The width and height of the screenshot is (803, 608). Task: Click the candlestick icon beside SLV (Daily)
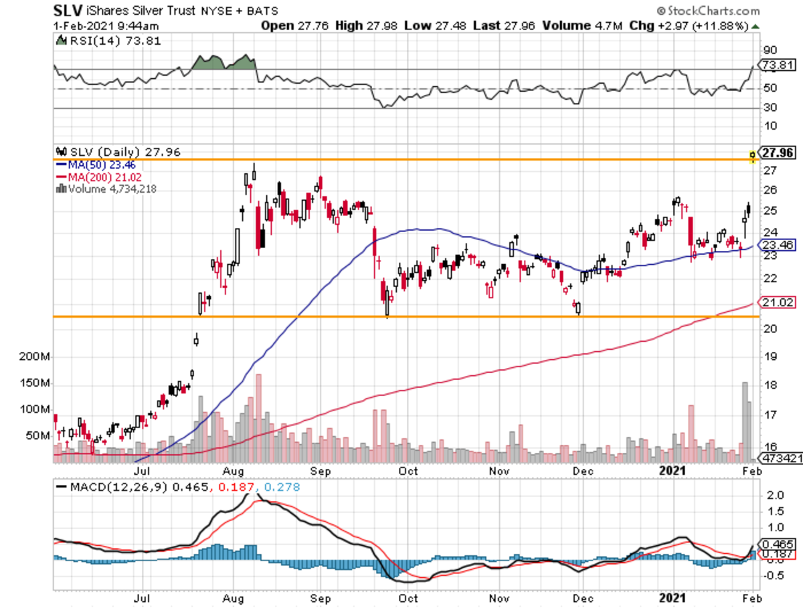click(x=59, y=152)
